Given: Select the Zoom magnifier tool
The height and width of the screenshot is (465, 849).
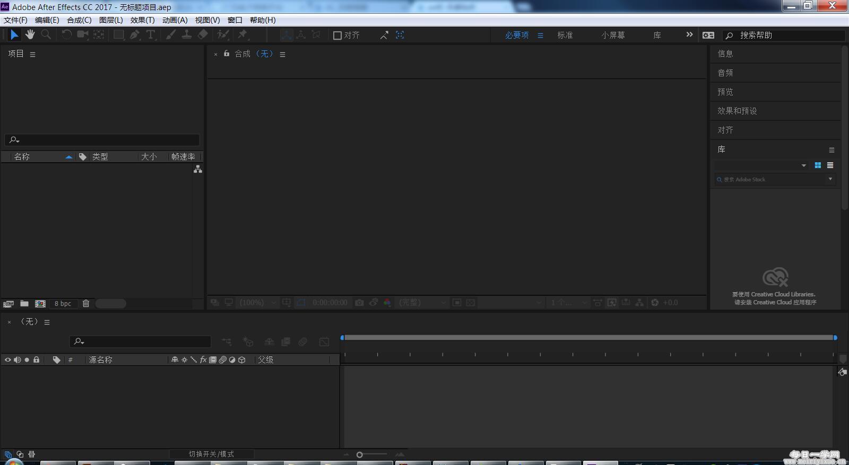Looking at the screenshot, I should point(46,35).
